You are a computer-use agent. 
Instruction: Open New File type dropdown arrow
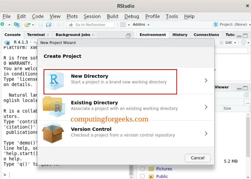click(9, 25)
